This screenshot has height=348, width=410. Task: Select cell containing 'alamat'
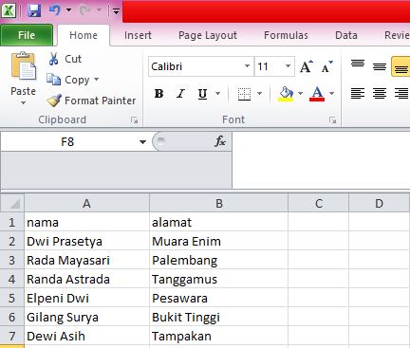[219, 222]
